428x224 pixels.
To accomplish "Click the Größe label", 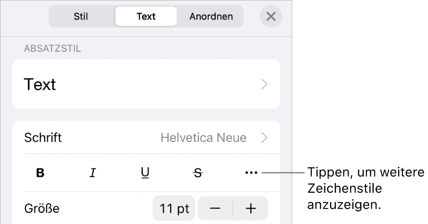I will click(x=42, y=209).
